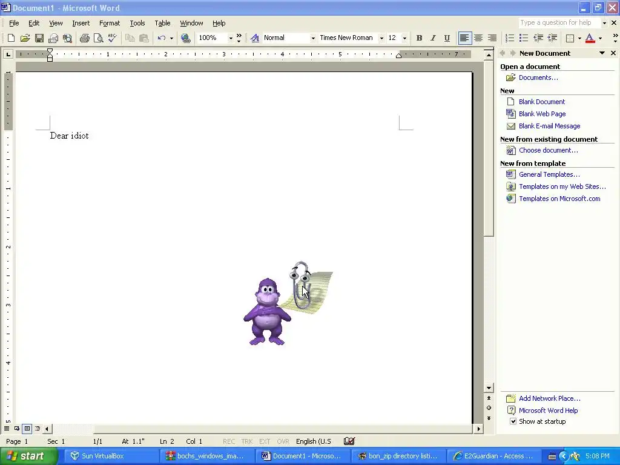Screen dimensions: 620x465
Task: Align text to the right
Action: (x=492, y=38)
